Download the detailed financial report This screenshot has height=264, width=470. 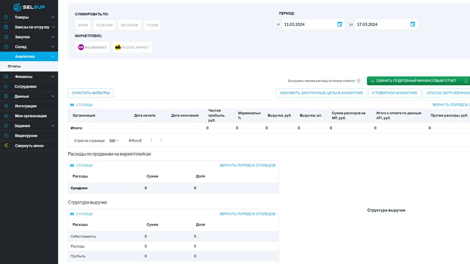click(x=414, y=81)
